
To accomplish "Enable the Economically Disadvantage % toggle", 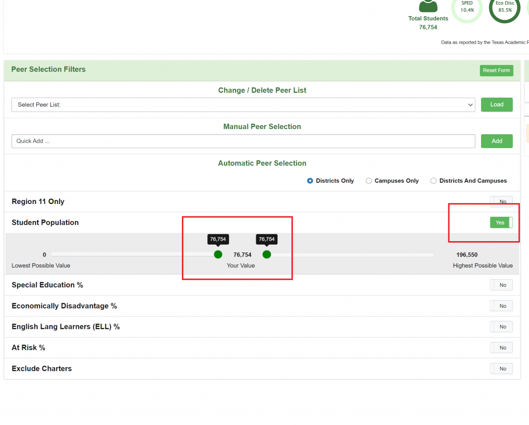I will click(501, 306).
